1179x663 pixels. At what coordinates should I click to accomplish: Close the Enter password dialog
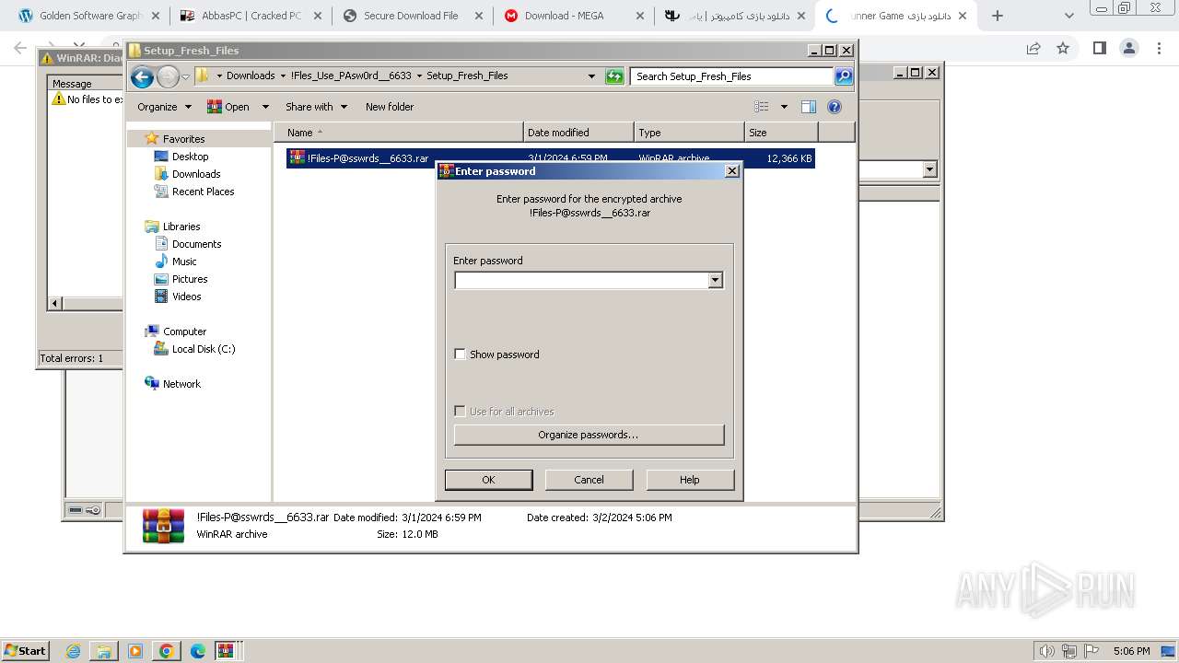point(732,171)
